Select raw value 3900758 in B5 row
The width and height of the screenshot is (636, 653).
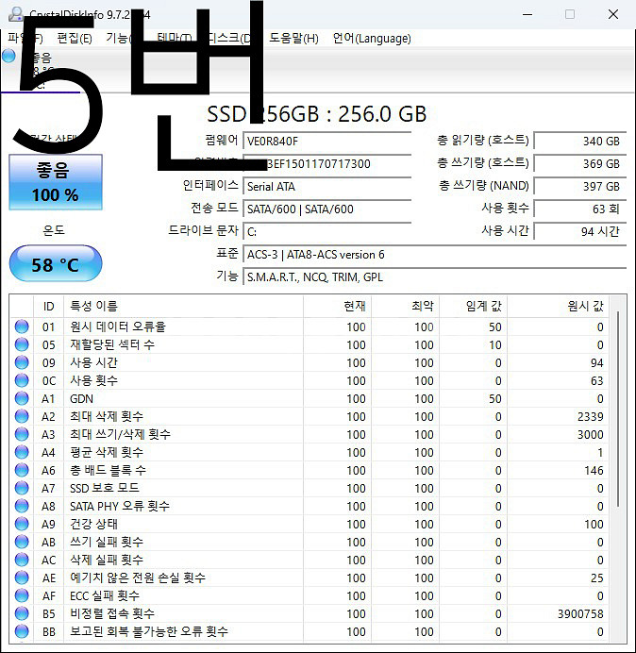580,613
